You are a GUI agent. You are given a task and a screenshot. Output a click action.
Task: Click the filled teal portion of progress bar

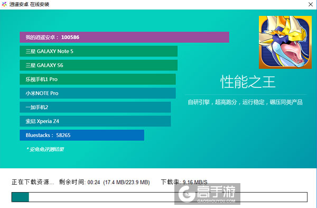[20, 197]
